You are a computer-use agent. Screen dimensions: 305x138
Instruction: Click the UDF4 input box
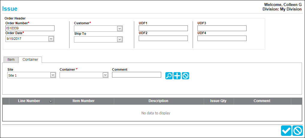222,38
